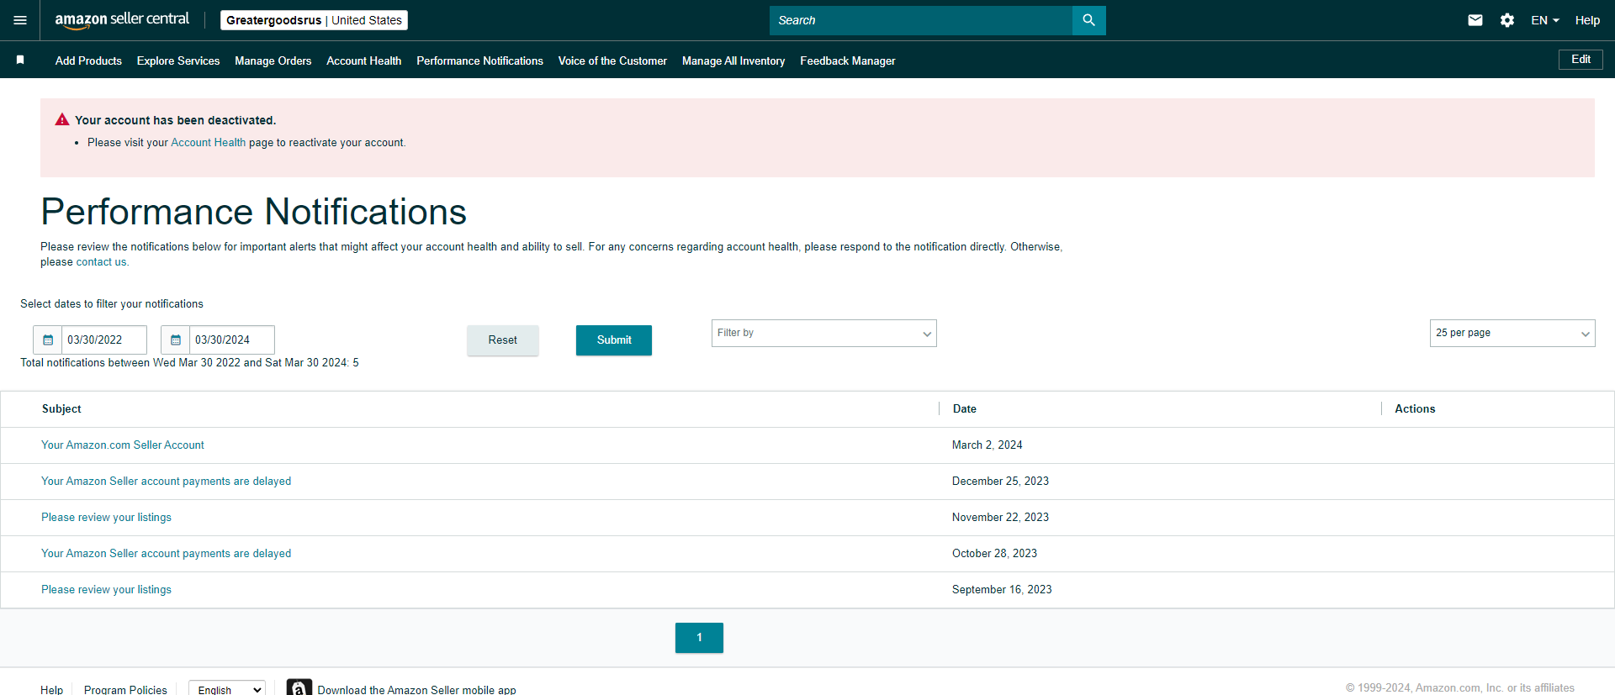The height and width of the screenshot is (695, 1615).
Task: Click the Amazon Seller mobile app icon
Action: pyautogui.click(x=299, y=687)
